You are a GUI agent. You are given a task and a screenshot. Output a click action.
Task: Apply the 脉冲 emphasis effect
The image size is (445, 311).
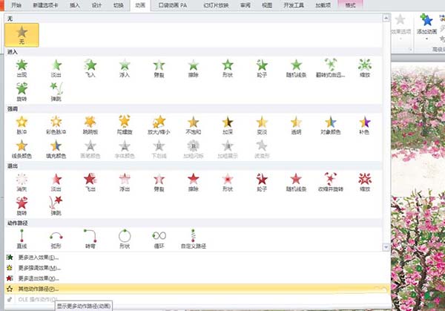click(x=22, y=125)
